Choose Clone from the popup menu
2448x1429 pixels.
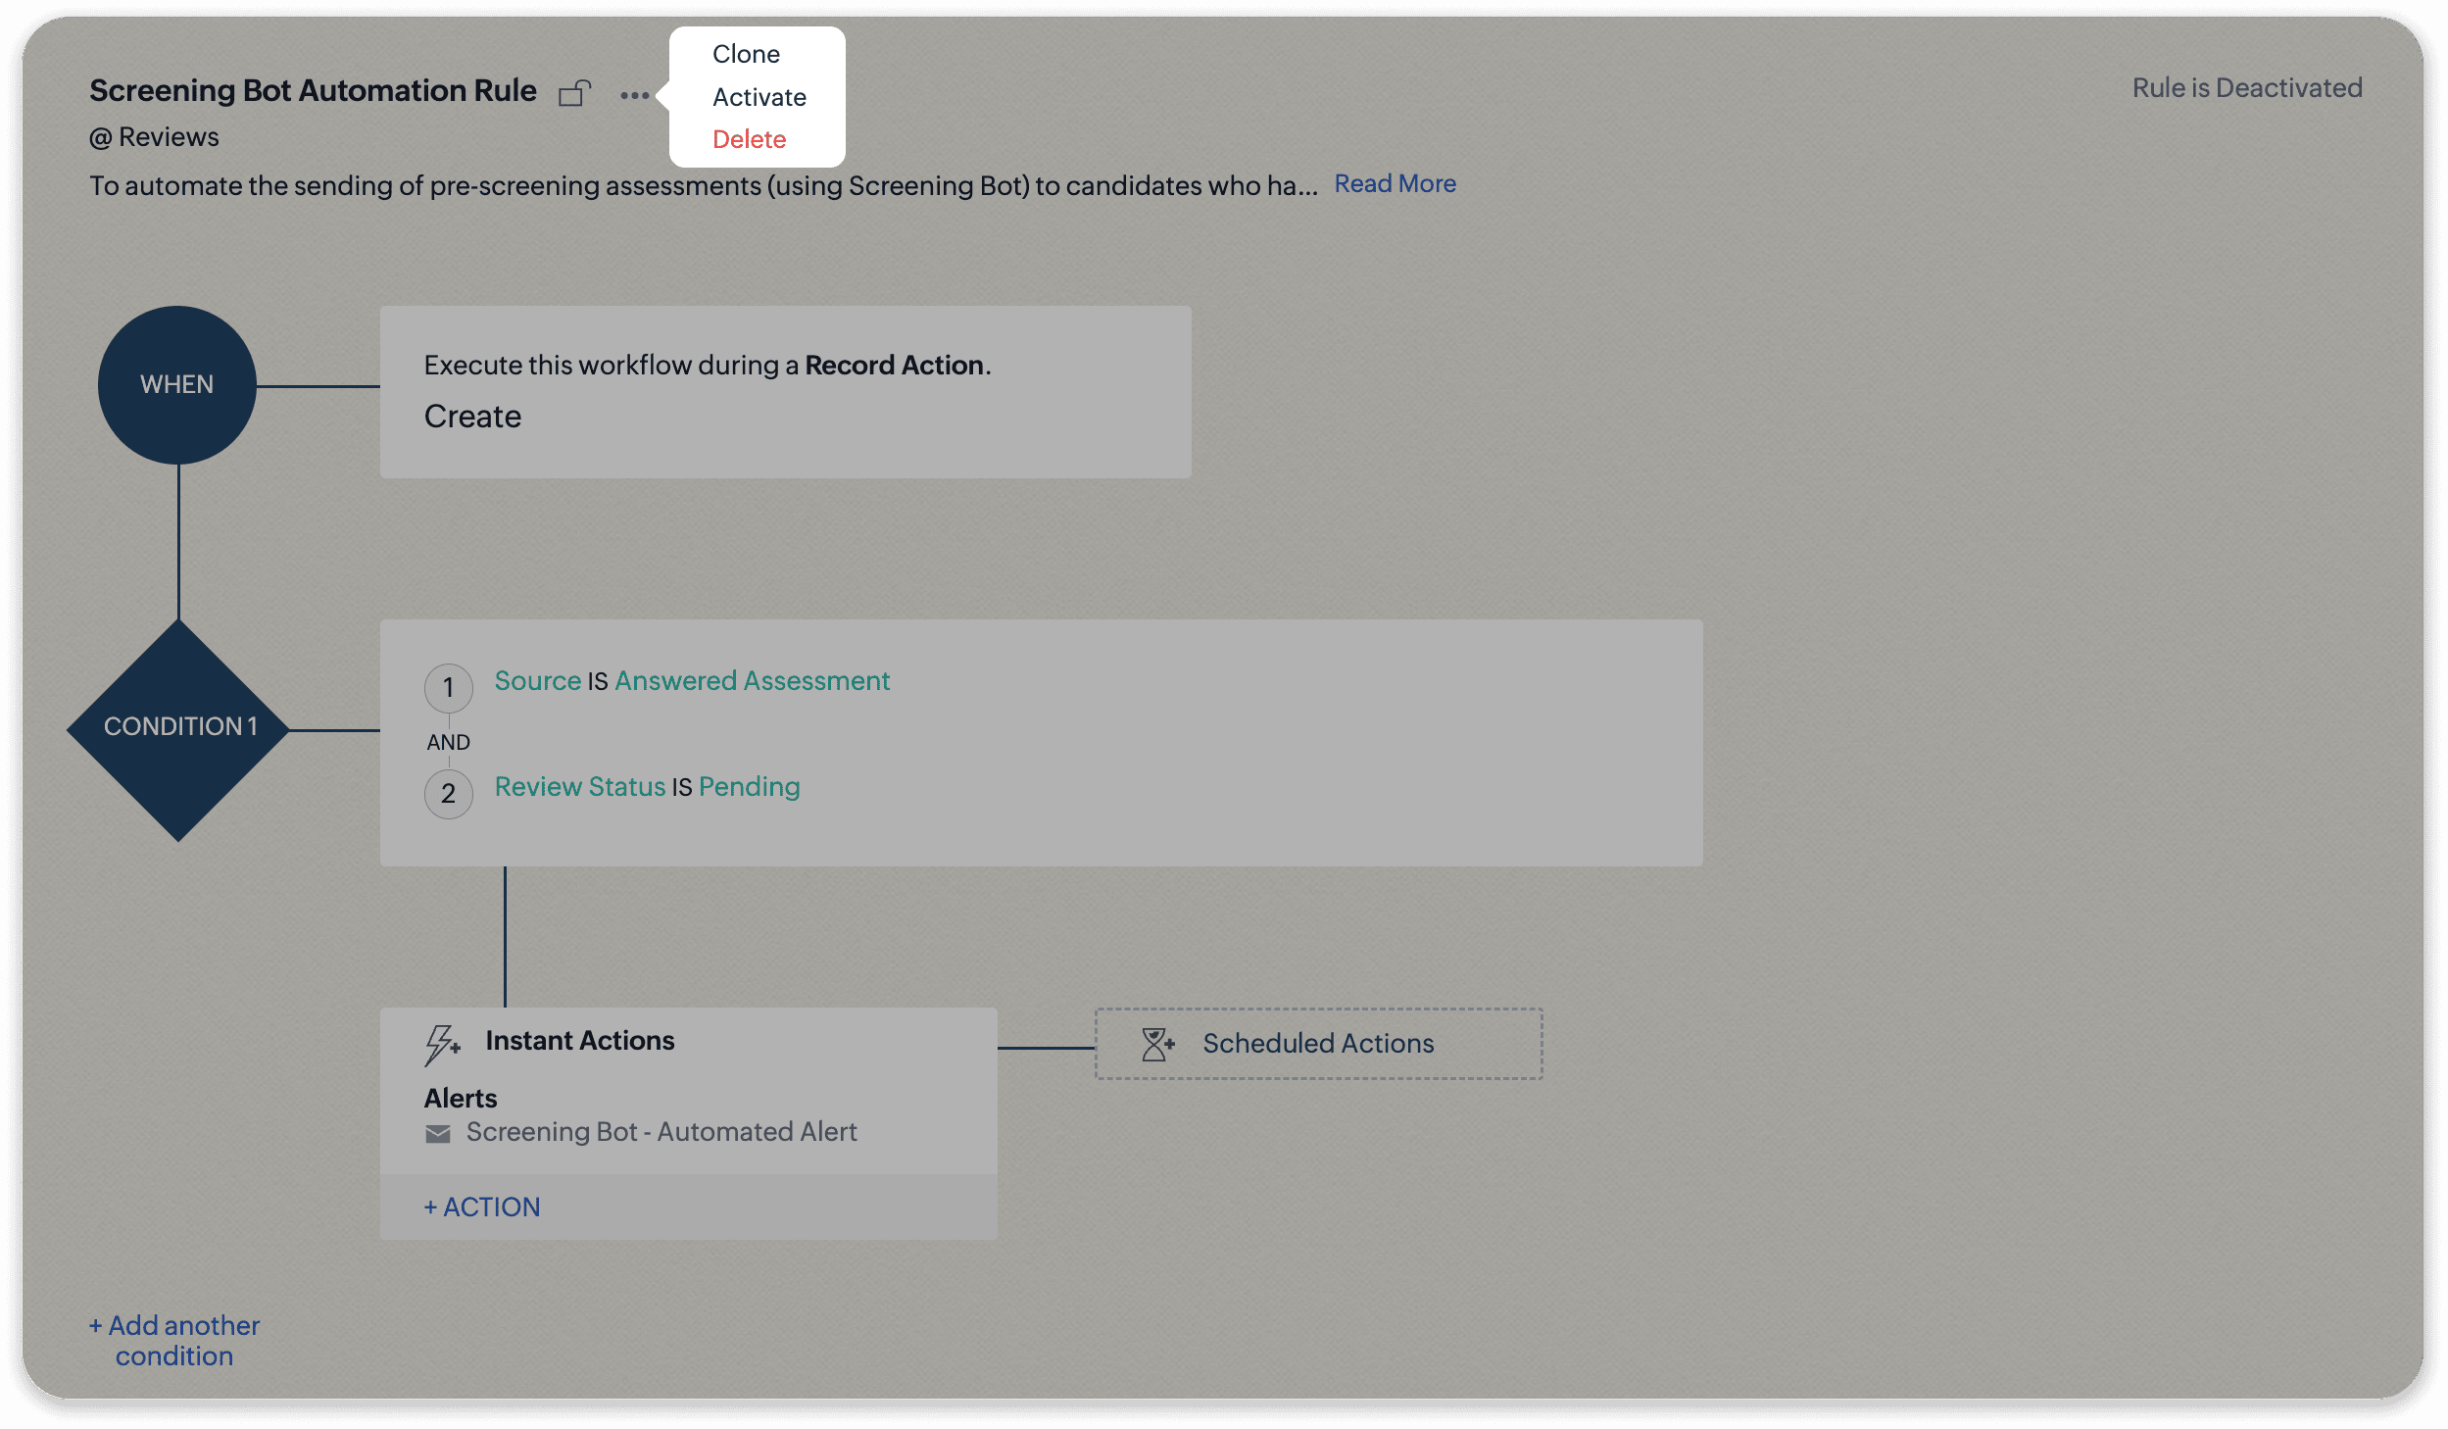(x=746, y=54)
